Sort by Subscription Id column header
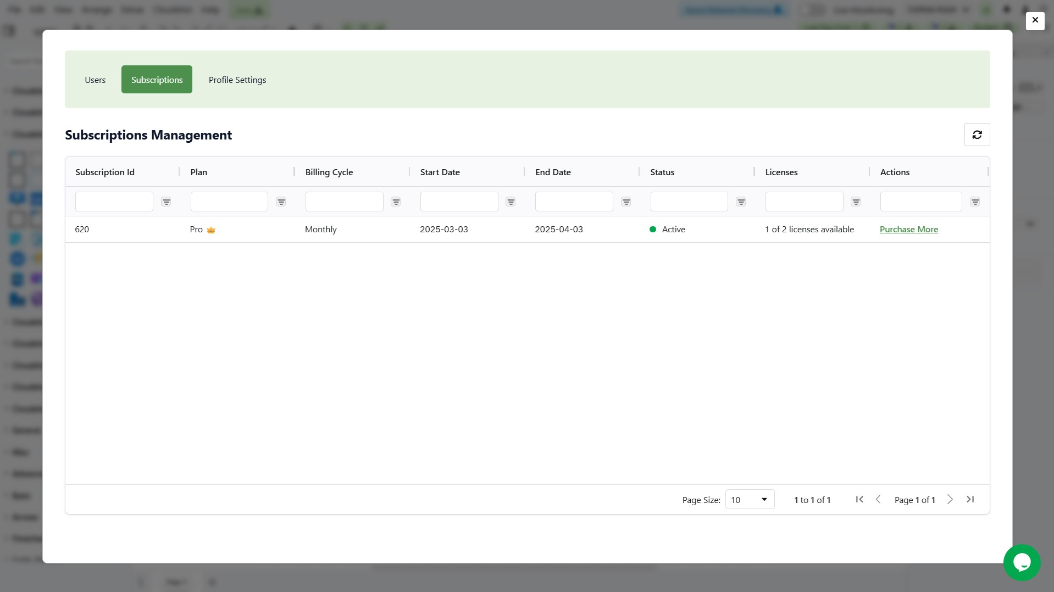This screenshot has height=592, width=1054. click(x=105, y=172)
